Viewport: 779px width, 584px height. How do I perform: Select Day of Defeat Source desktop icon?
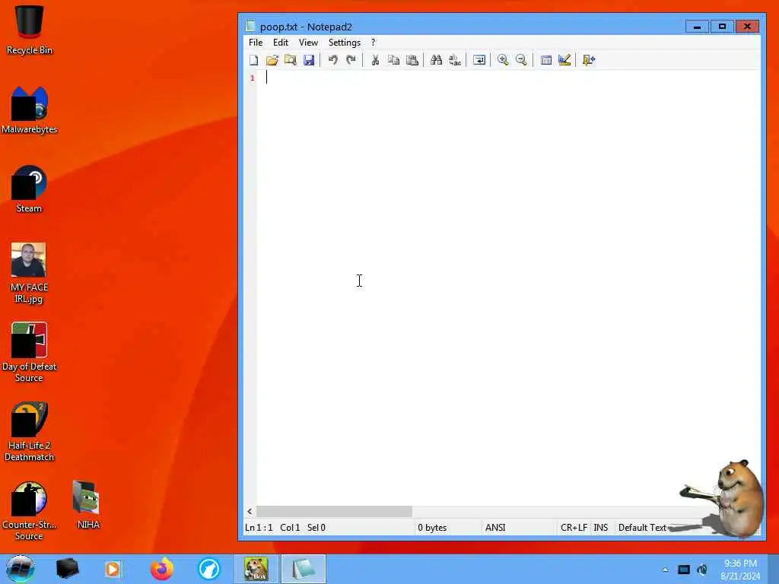point(30,353)
